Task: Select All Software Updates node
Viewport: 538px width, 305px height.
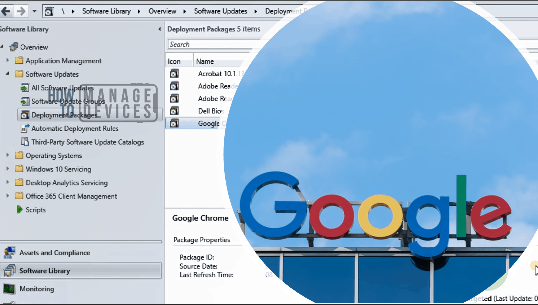Action: pos(62,88)
